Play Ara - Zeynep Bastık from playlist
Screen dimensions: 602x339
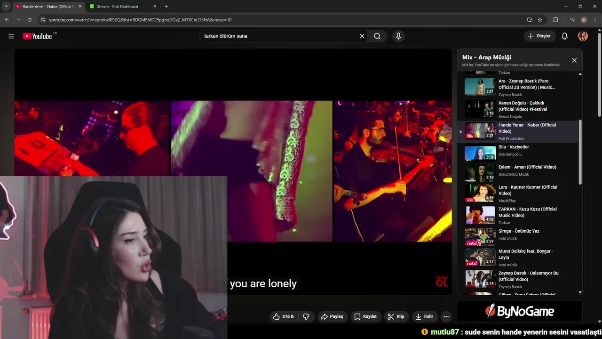(x=517, y=88)
